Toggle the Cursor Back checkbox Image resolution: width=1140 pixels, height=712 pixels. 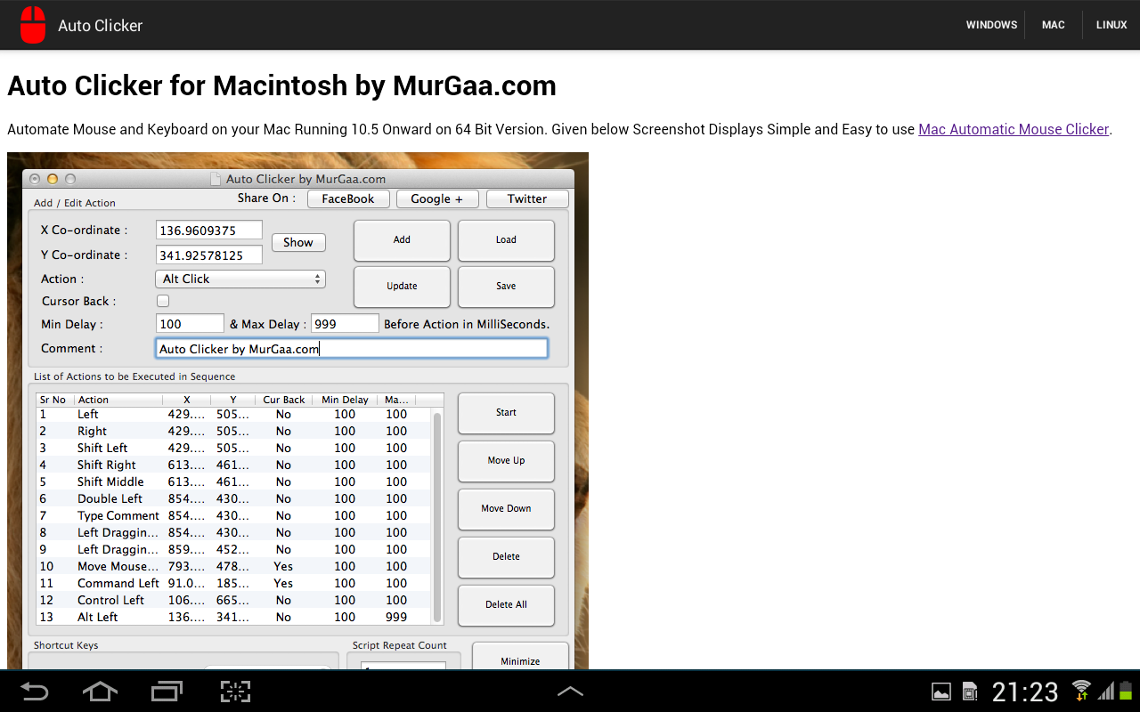point(163,301)
